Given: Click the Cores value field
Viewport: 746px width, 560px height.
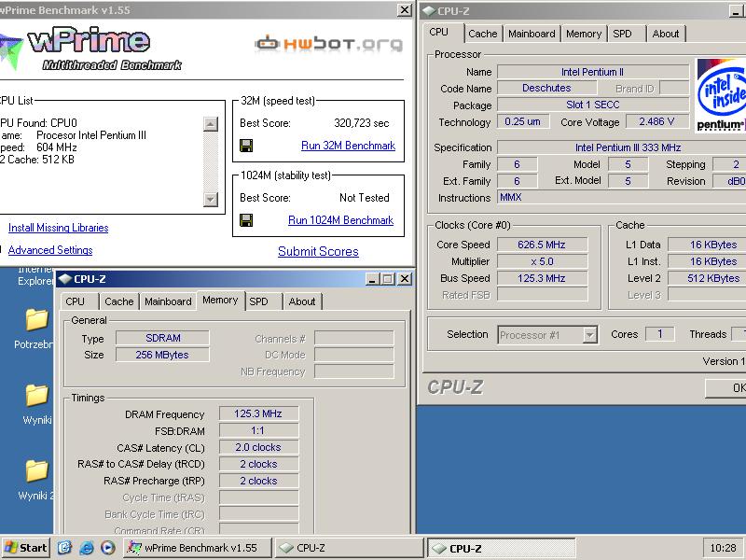Looking at the screenshot, I should tap(659, 334).
